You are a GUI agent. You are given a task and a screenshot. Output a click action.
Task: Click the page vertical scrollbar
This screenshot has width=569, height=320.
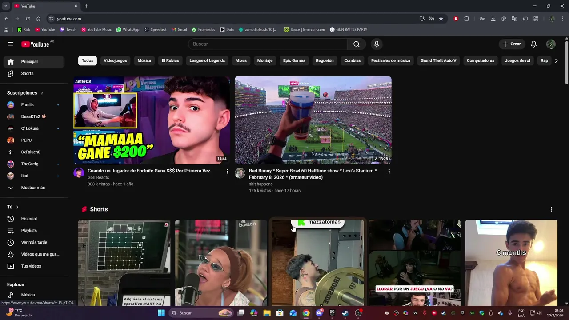(567, 61)
